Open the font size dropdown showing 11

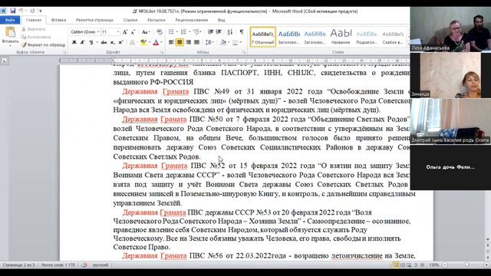coord(117,32)
